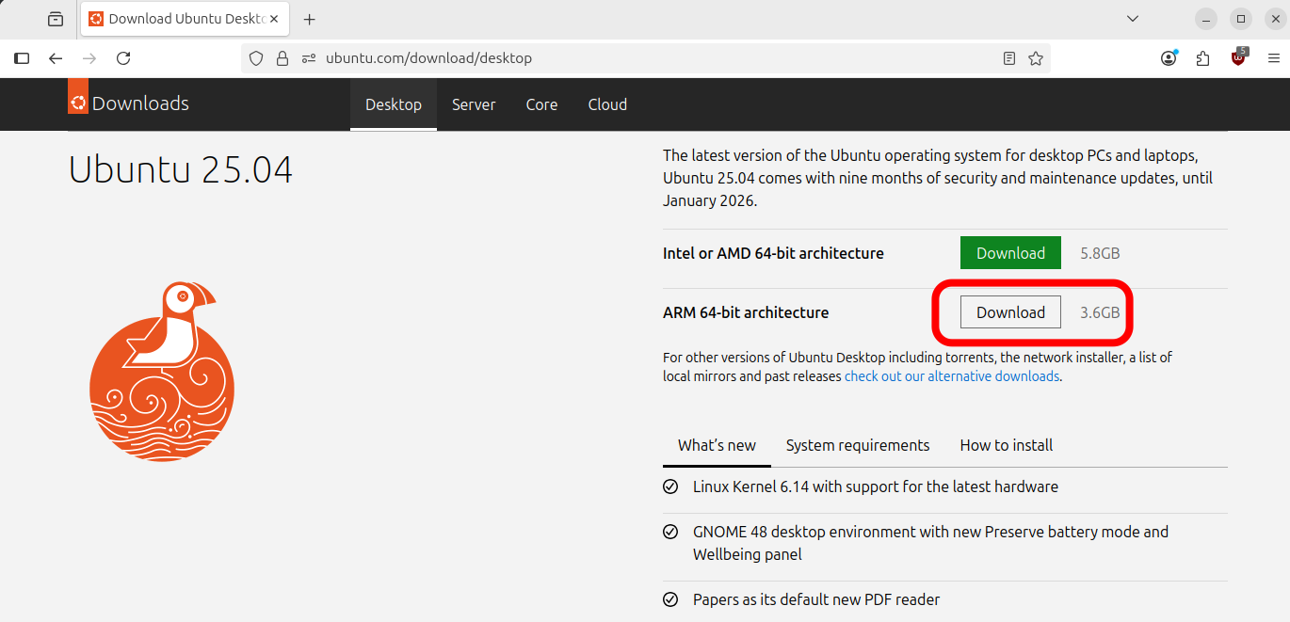Click the ARM 64-bit architecture label
The width and height of the screenshot is (1290, 622).
746,312
